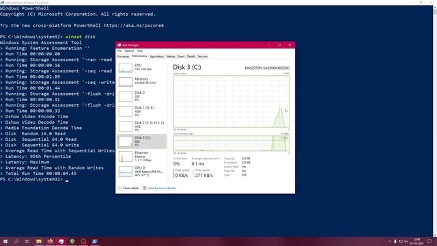Viewport: 437px width, 246px height.
Task: Select the Ethernet performance item
Action: click(x=141, y=156)
